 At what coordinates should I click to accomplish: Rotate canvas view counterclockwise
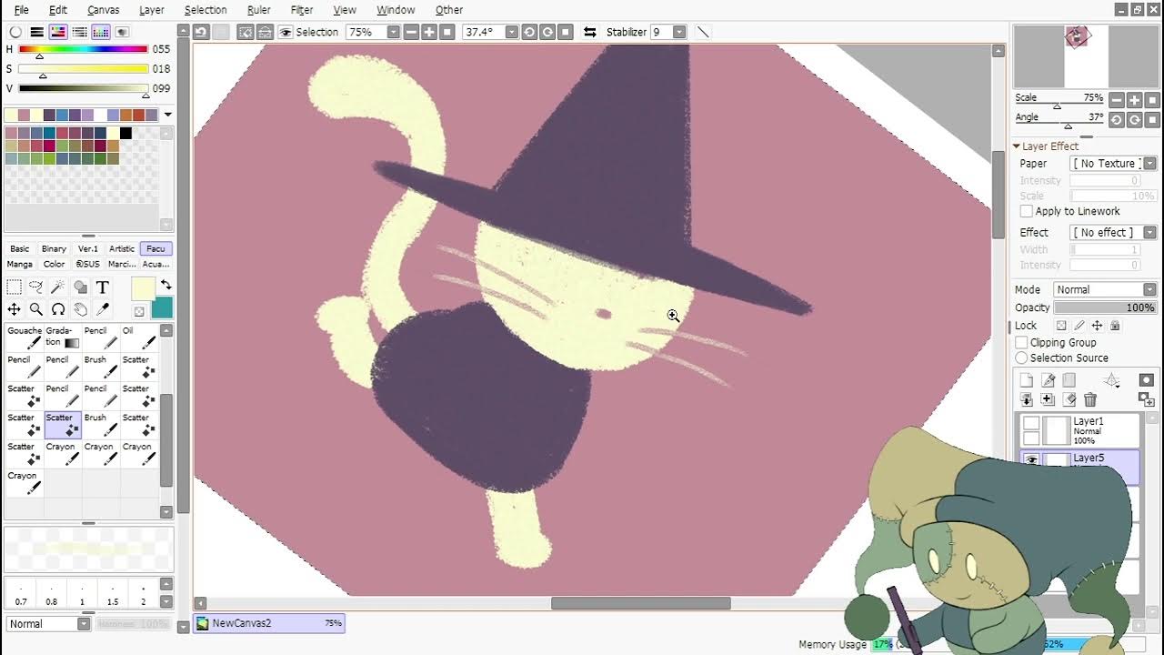(529, 32)
